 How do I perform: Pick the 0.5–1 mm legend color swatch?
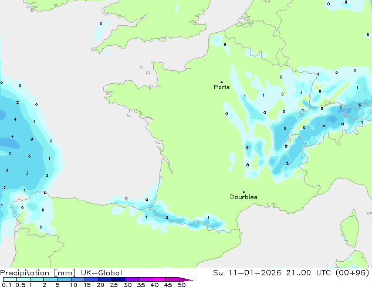(x=23, y=279)
